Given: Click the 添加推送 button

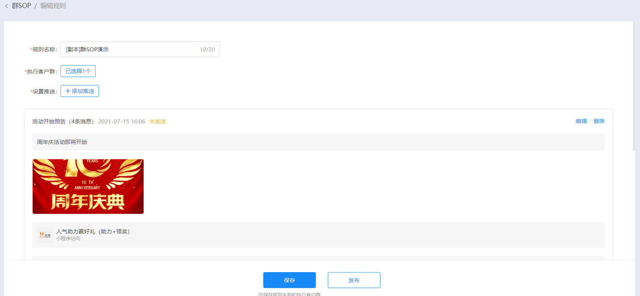Looking at the screenshot, I should click(x=80, y=91).
